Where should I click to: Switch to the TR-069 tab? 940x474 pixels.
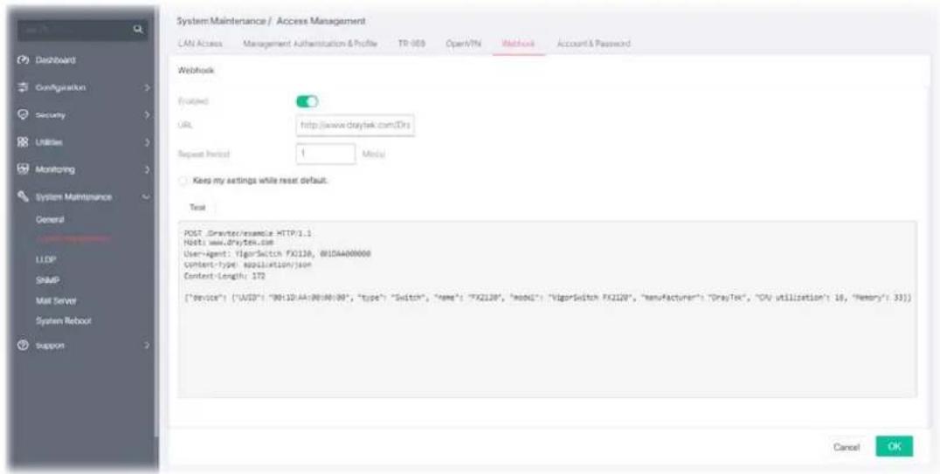(411, 44)
